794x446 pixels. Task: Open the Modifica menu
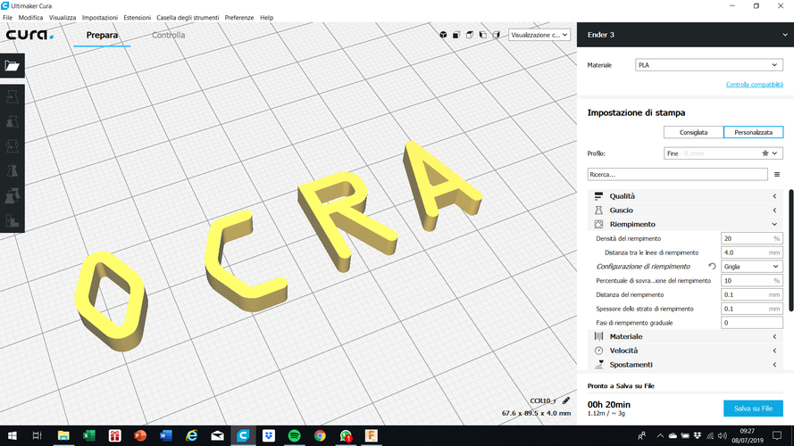(30, 17)
